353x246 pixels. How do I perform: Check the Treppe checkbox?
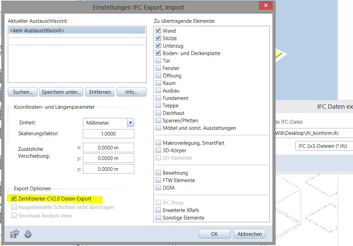coord(158,106)
